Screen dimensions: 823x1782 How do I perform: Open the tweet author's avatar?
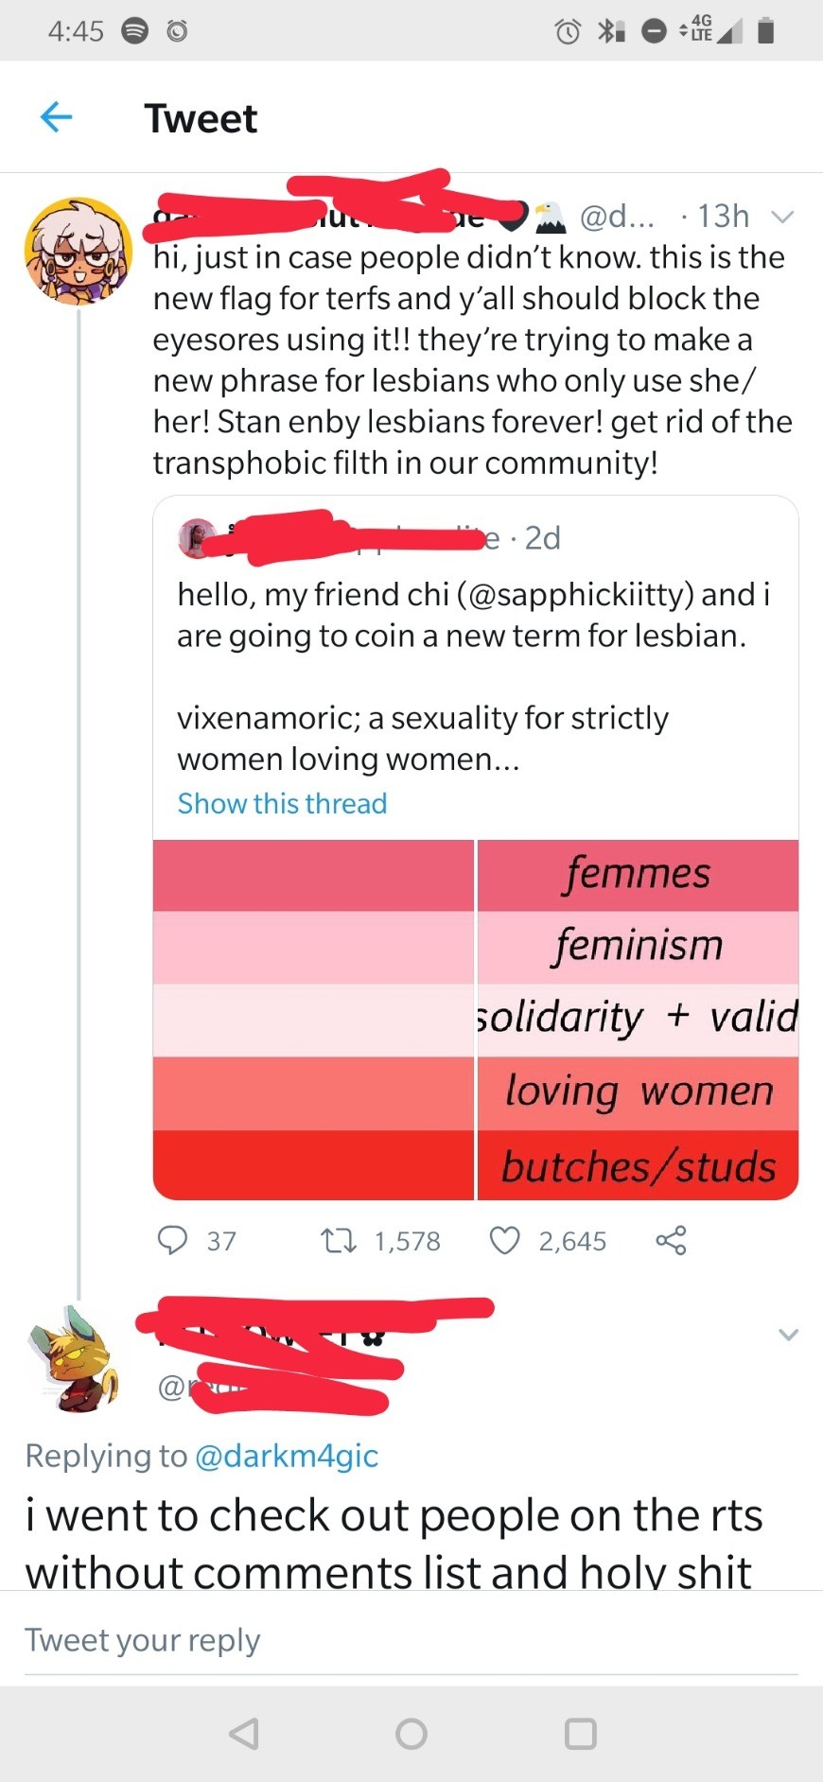(78, 251)
